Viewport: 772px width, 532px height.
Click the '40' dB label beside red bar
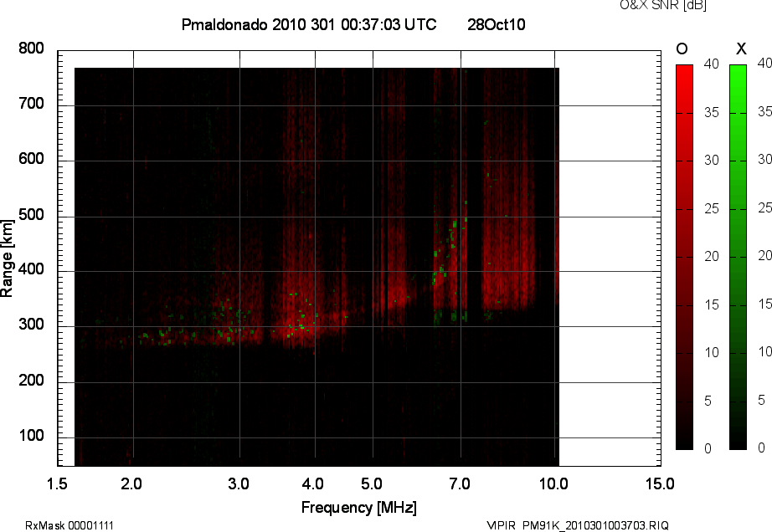pos(712,64)
